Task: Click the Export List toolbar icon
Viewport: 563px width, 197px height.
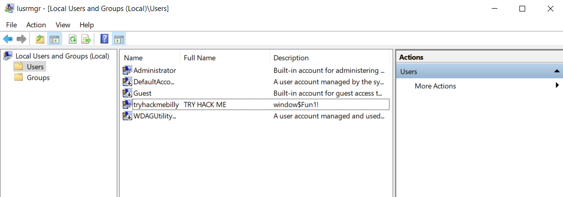Action: point(86,39)
